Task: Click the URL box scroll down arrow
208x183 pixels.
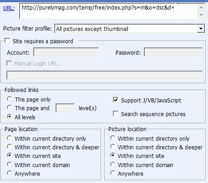Action: tap(201, 15)
